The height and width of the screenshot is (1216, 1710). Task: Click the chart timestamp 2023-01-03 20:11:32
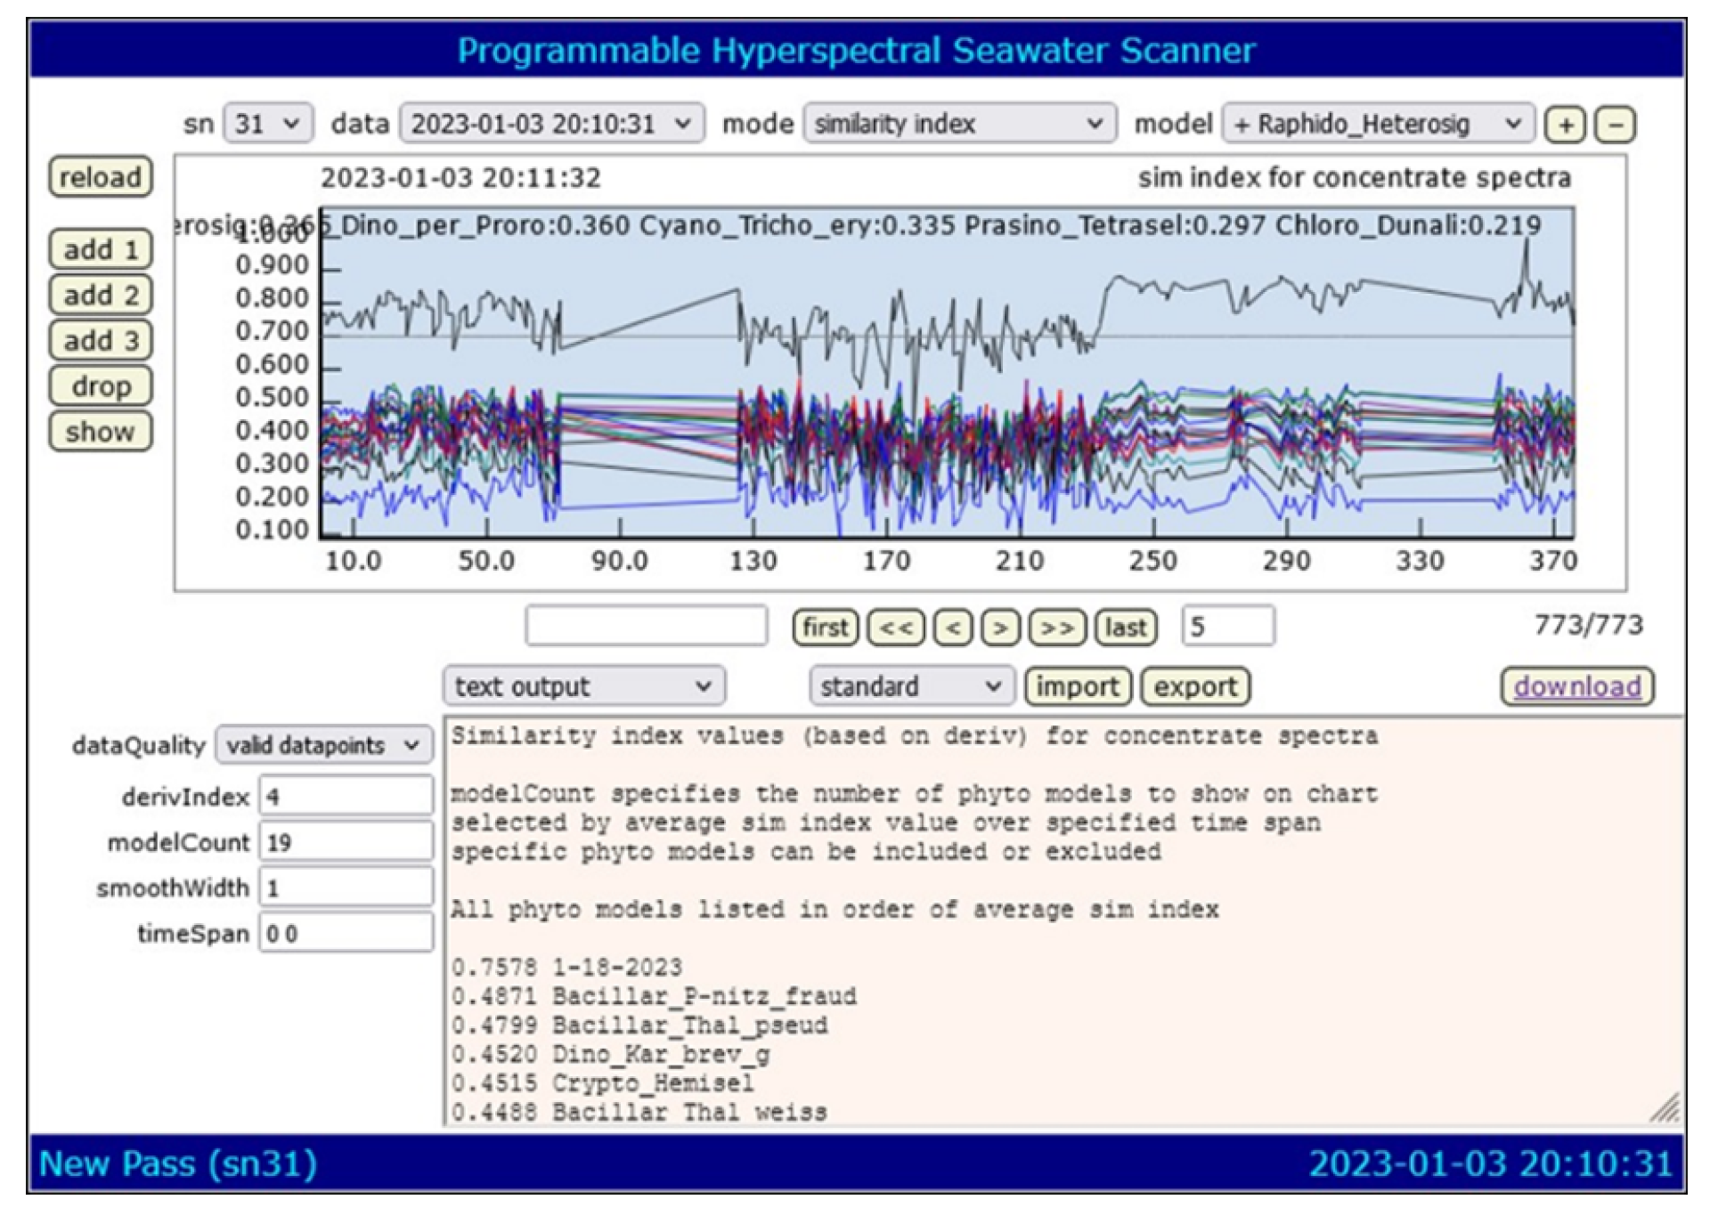coord(460,178)
